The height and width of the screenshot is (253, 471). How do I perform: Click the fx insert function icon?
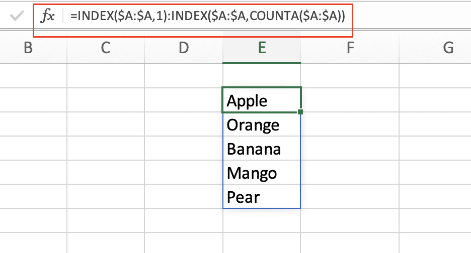coord(47,16)
